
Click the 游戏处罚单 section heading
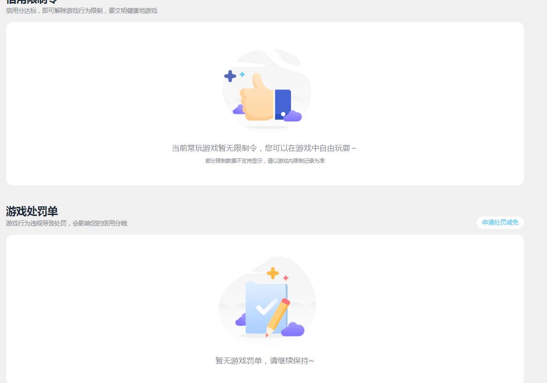click(x=31, y=212)
